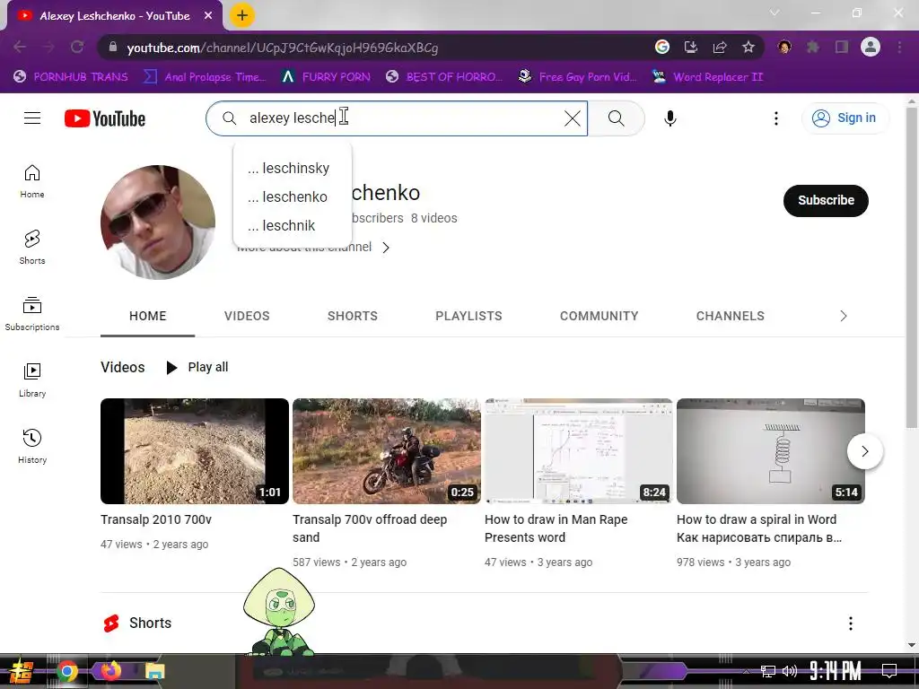919x689 pixels.
Task: Go back with Chrome's back arrow
Action: pos(20,47)
